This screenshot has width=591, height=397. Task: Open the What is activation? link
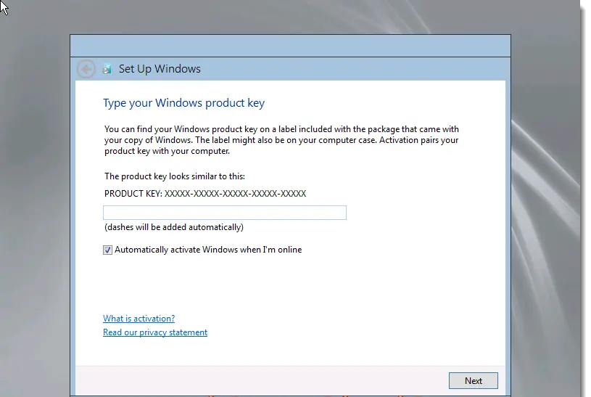(139, 319)
